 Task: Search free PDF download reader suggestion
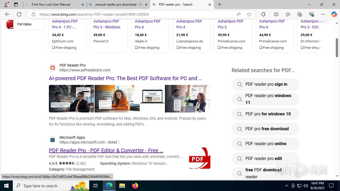(x=266, y=173)
